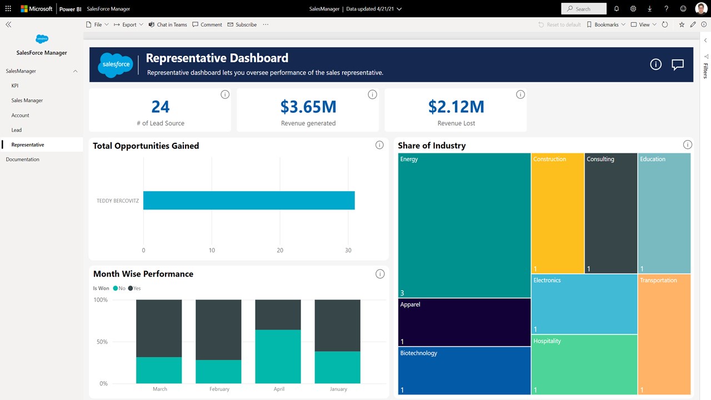Click the $3.65M Revenue generated value
The image size is (711, 400).
(x=308, y=107)
